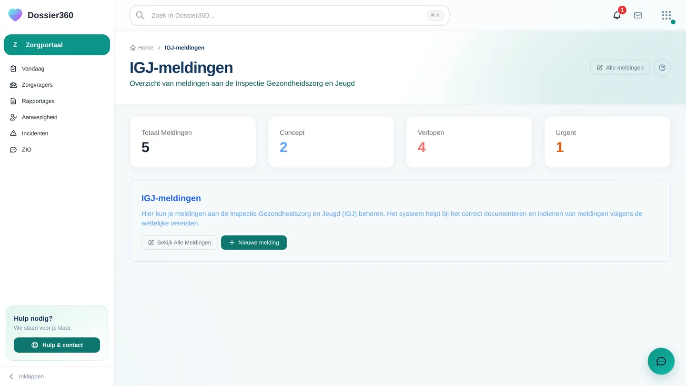Click the Rapportages document icon
This screenshot has height=386, width=686.
pyautogui.click(x=13, y=101)
